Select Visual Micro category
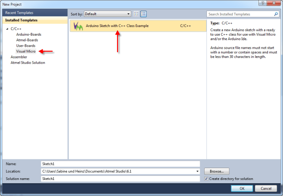This screenshot has width=283, height=196. pyautogui.click(x=26, y=51)
